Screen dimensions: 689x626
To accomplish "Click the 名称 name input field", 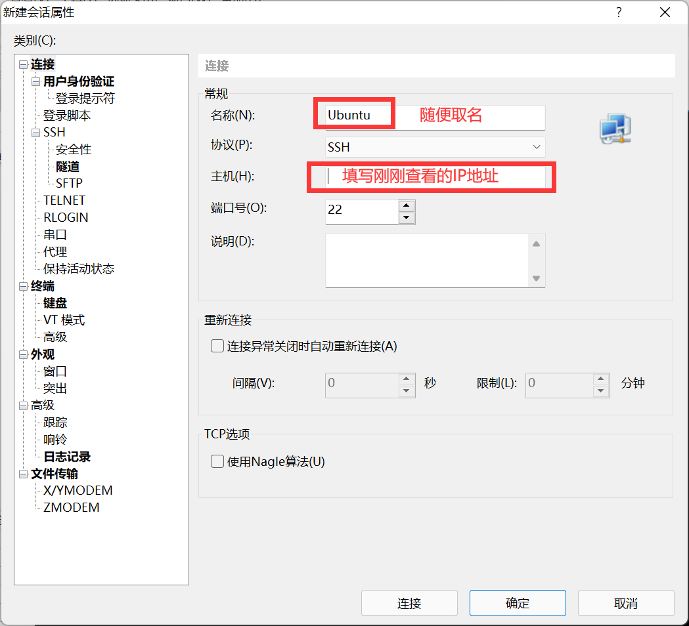I will coord(435,117).
